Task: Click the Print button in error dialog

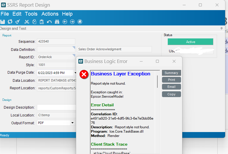Action: 172,80
